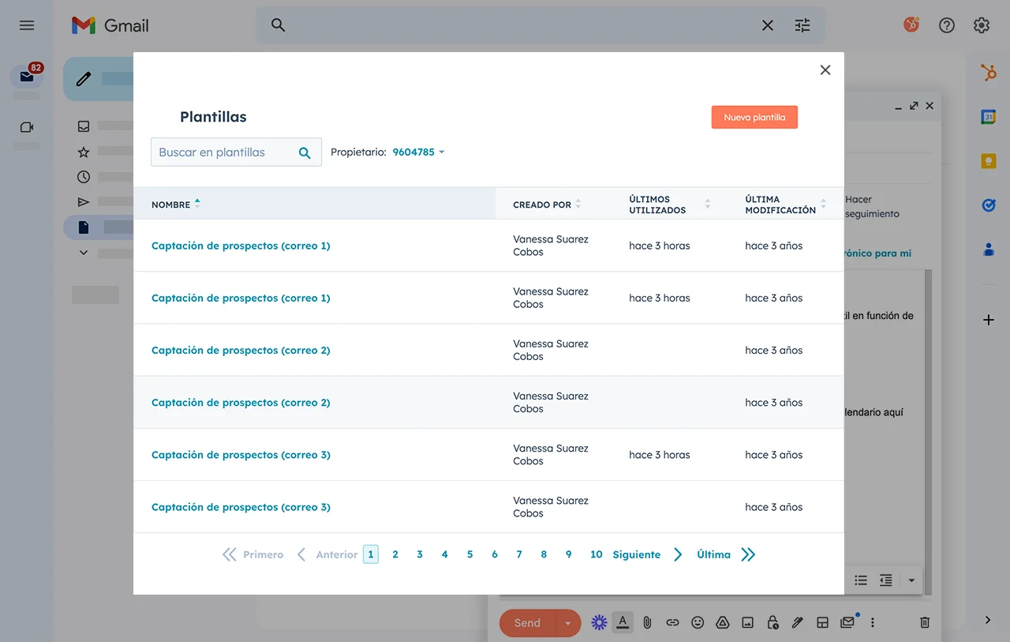Insert photo in the compose toolbar
The height and width of the screenshot is (642, 1010).
[x=747, y=623]
